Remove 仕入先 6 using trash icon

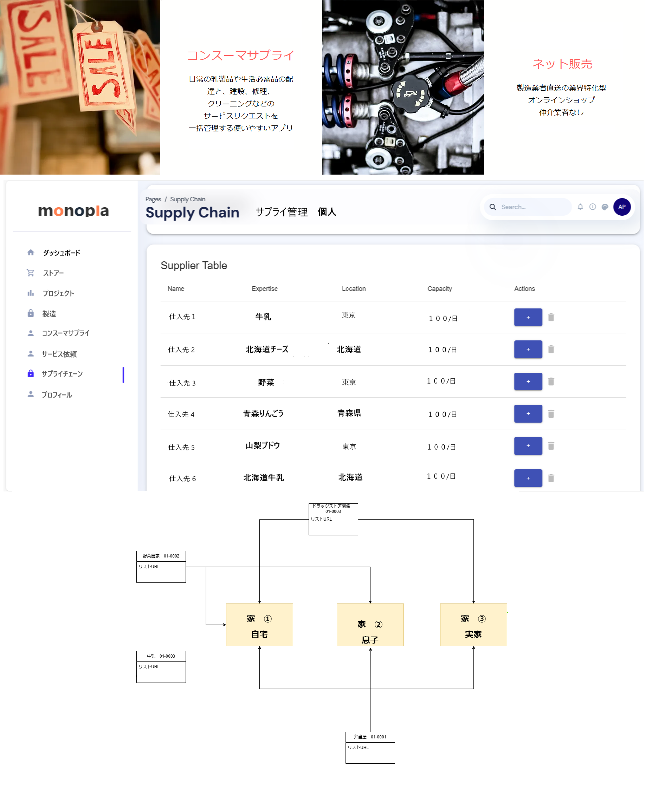coord(552,478)
